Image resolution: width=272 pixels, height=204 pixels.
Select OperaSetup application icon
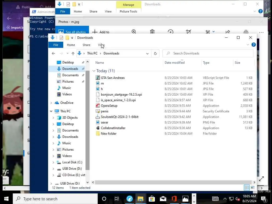98,106
